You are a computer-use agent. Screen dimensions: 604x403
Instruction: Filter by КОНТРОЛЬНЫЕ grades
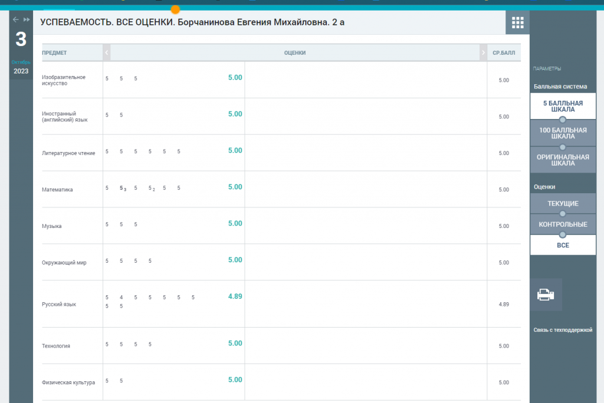[563, 224]
